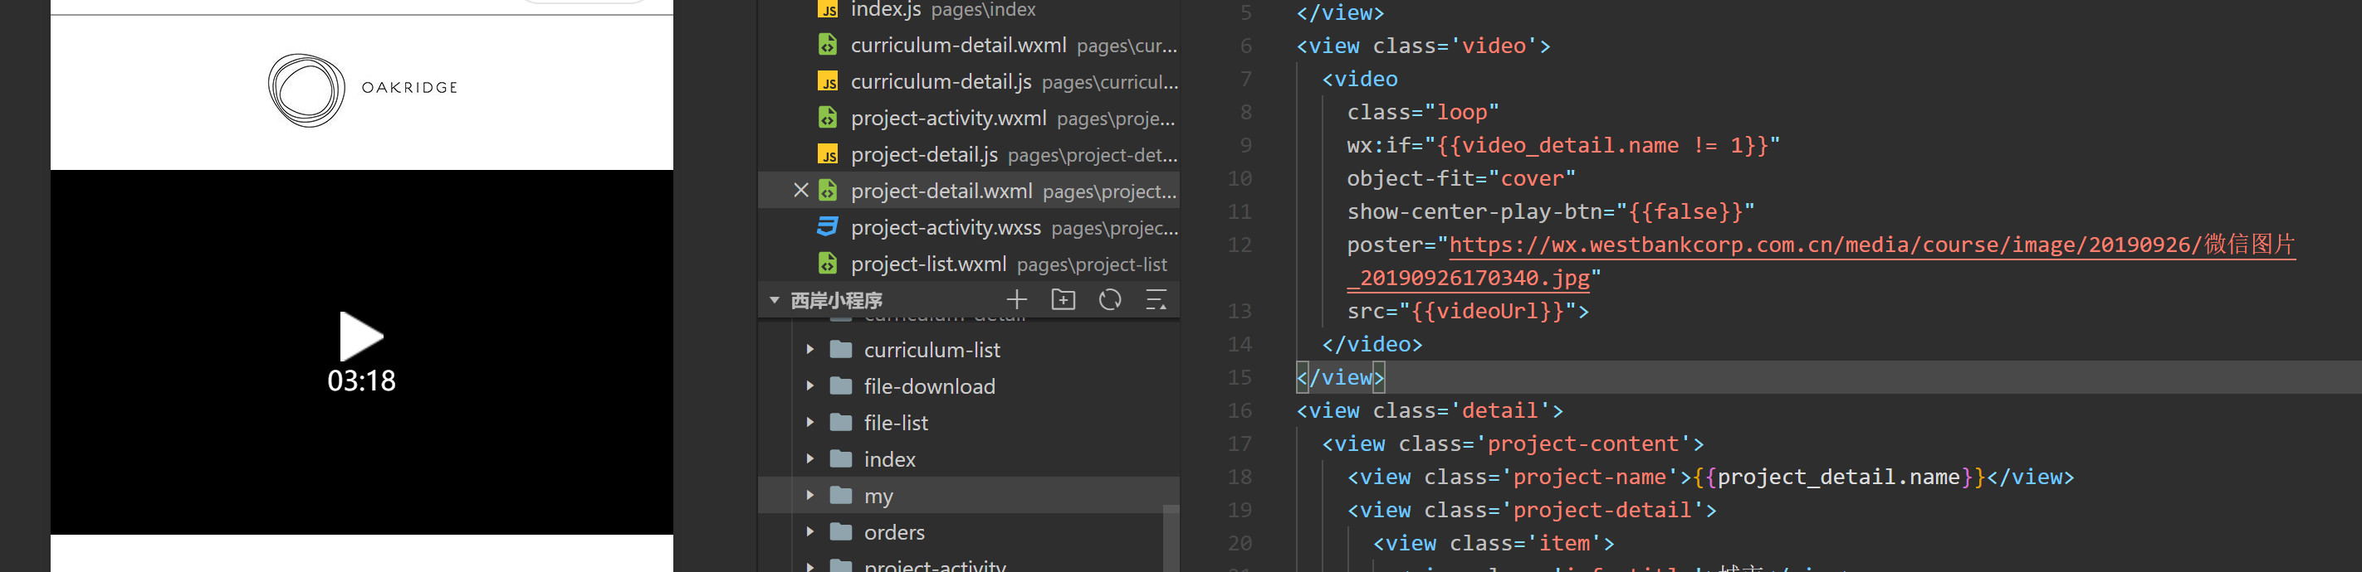The image size is (2362, 572).
Task: Select the curriculum-list folder
Action: point(968,350)
